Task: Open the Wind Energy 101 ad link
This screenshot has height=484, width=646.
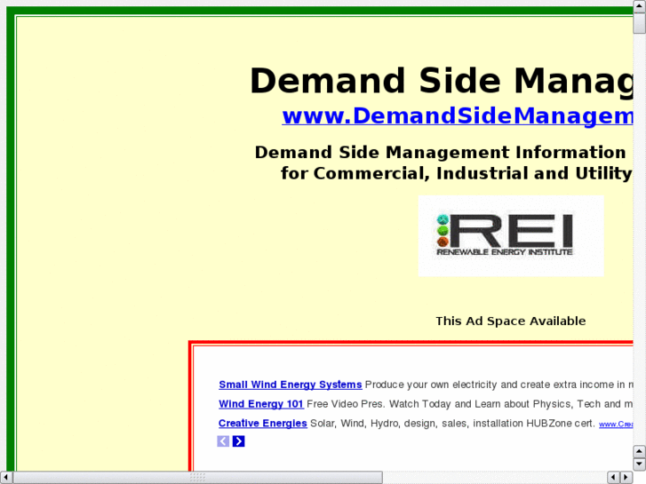Action: tap(260, 404)
